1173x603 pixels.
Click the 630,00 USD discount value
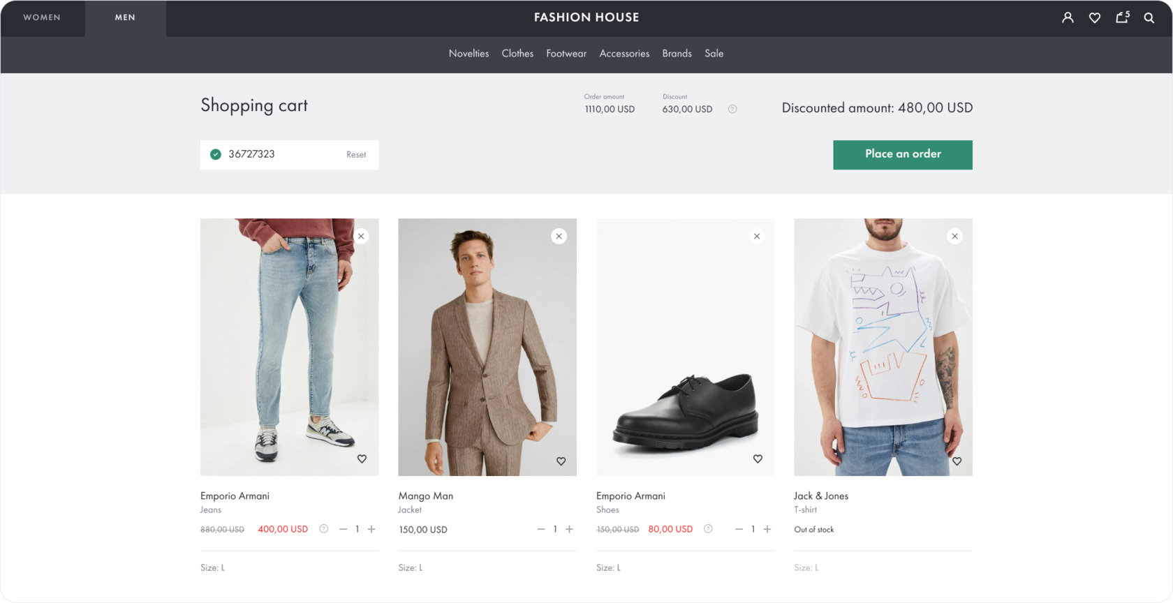[x=687, y=110]
